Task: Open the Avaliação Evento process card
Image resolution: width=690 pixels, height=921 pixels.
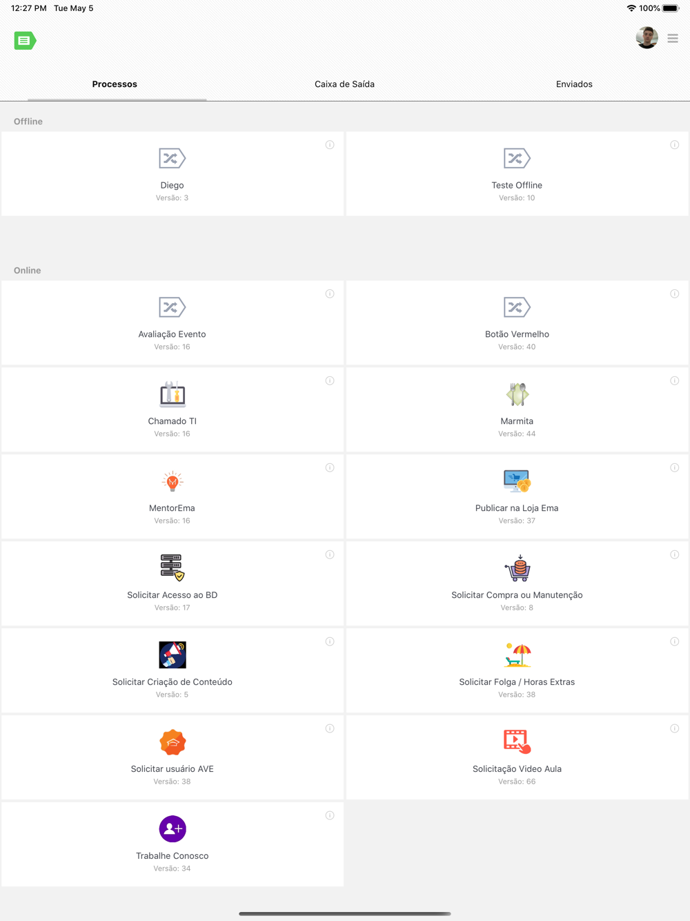Action: tap(172, 323)
